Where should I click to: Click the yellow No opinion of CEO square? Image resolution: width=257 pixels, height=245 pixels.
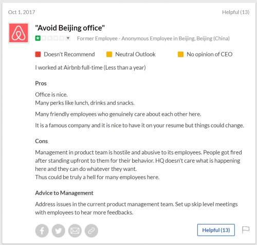point(180,54)
